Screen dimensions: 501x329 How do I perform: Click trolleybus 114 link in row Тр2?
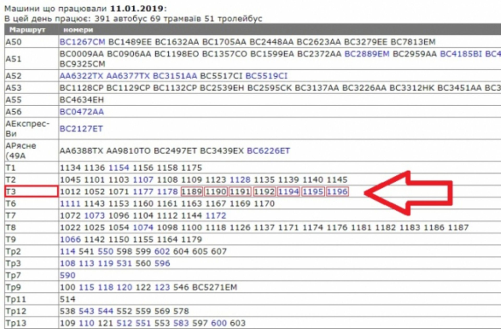(68, 251)
